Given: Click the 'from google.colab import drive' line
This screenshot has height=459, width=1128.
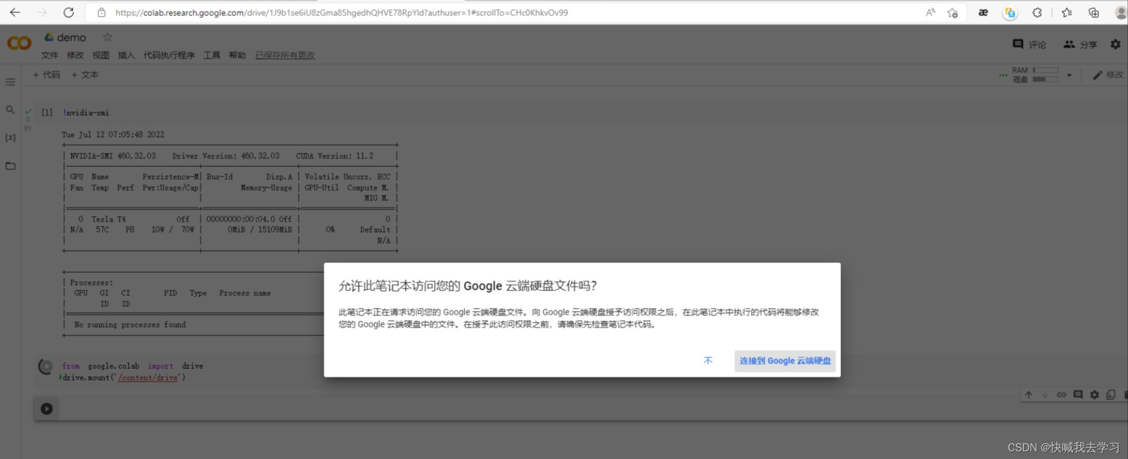Looking at the screenshot, I should click(133, 366).
